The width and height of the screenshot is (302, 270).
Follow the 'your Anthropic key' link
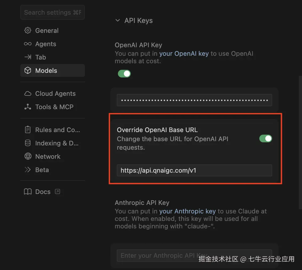click(x=187, y=211)
